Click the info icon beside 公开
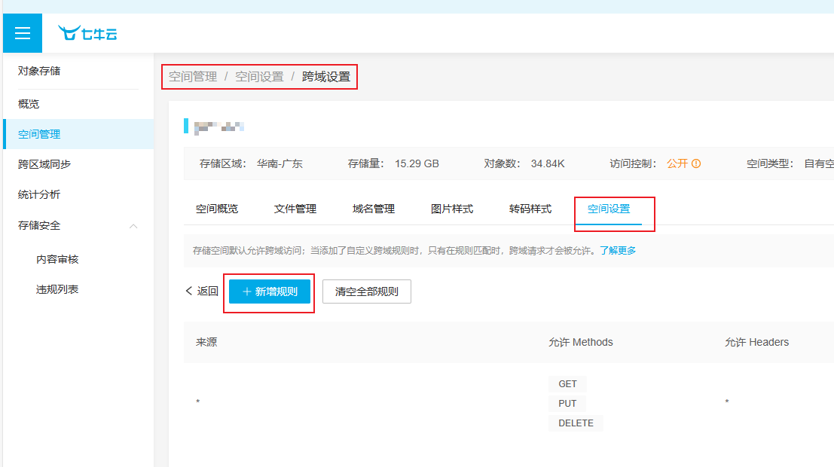This screenshot has width=834, height=467. 696,163
